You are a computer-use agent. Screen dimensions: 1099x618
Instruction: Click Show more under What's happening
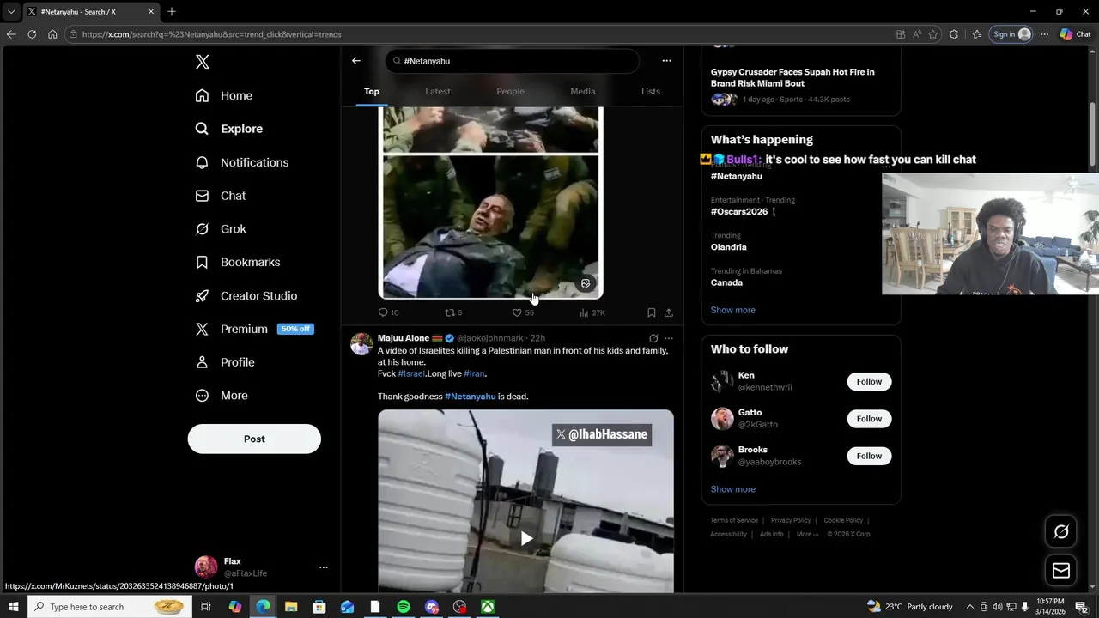point(733,310)
